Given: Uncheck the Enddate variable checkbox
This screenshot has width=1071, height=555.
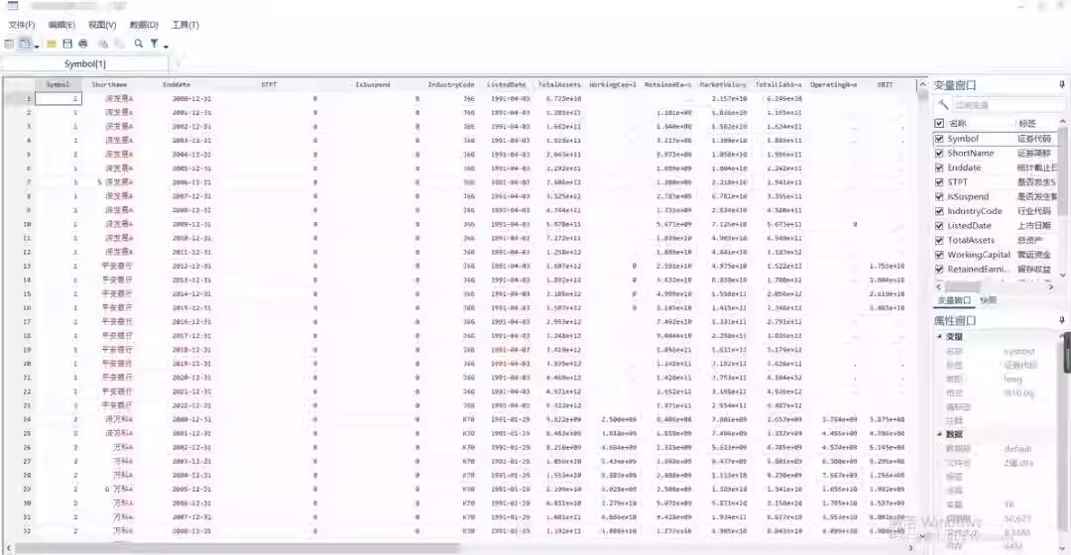Looking at the screenshot, I should (938, 167).
